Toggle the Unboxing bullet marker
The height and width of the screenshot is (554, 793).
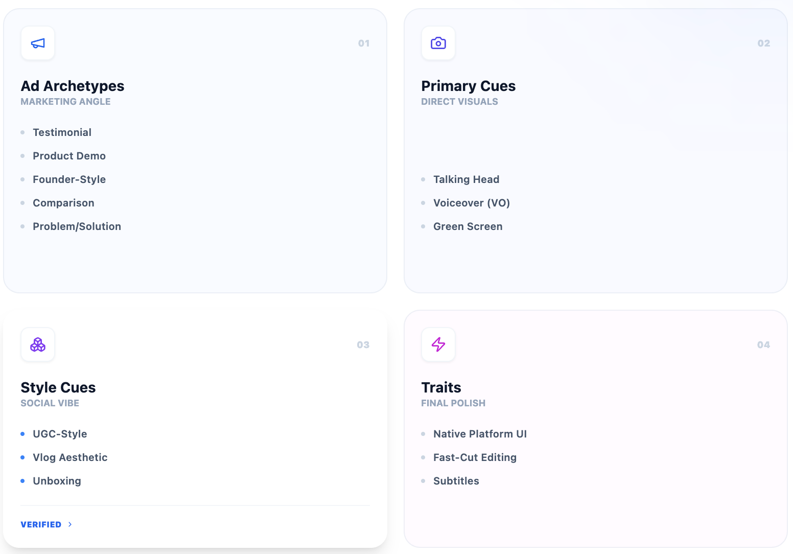point(22,481)
